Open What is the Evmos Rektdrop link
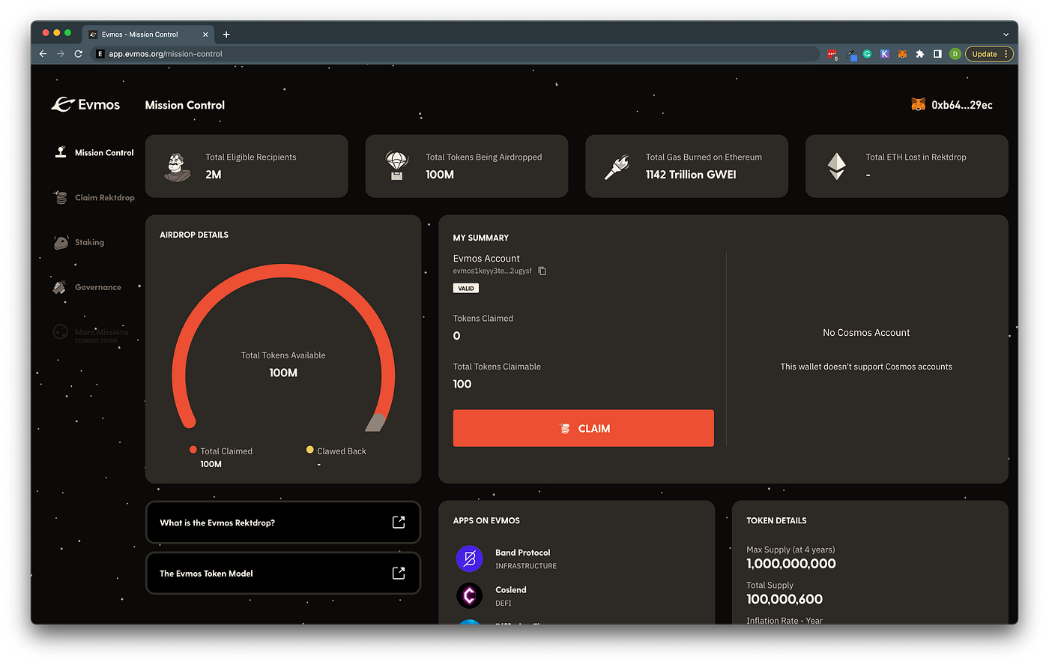The width and height of the screenshot is (1049, 665). click(283, 523)
